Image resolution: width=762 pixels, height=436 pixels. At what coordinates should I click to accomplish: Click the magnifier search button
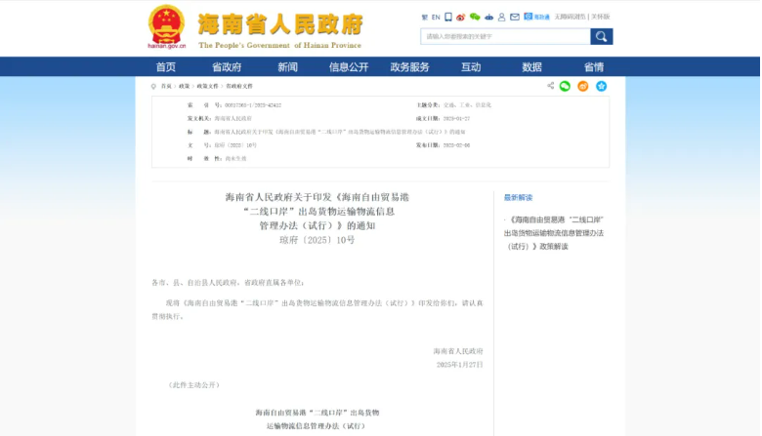602,36
